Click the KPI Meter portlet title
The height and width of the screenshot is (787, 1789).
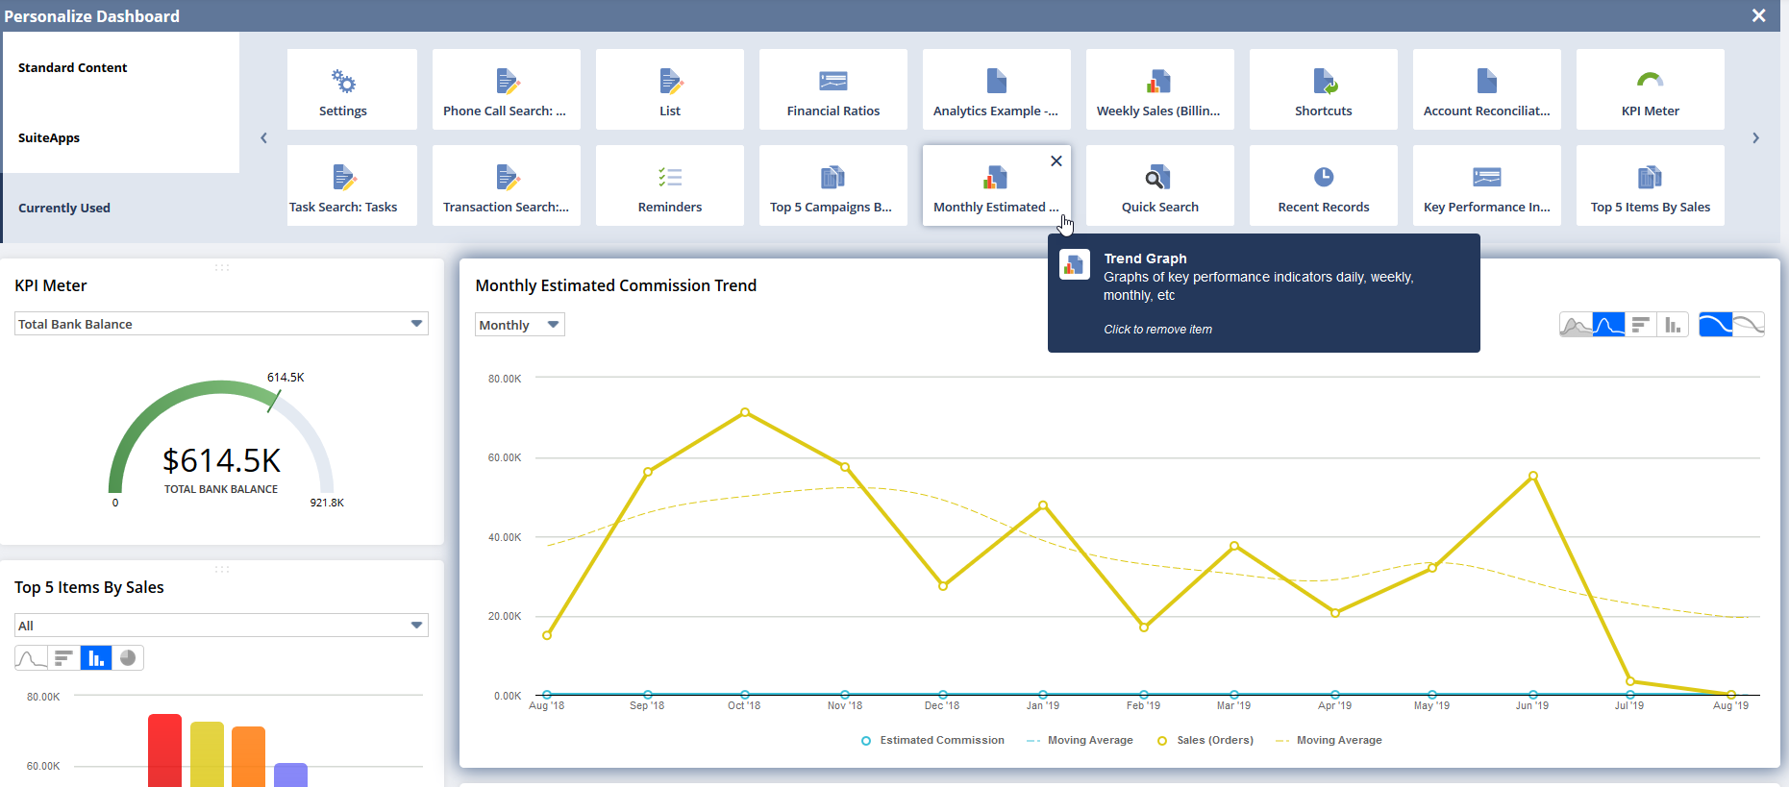tap(51, 285)
